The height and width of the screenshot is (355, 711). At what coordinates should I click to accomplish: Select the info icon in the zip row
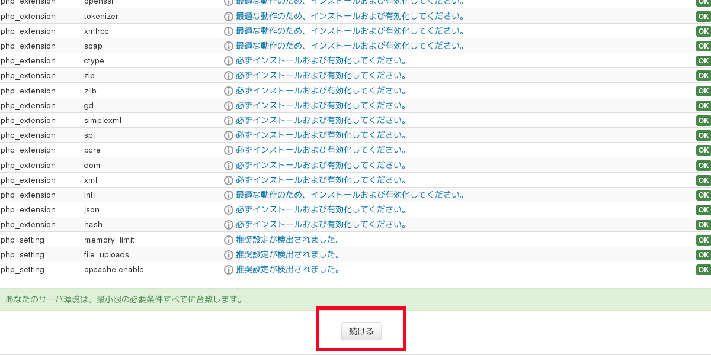click(x=228, y=76)
